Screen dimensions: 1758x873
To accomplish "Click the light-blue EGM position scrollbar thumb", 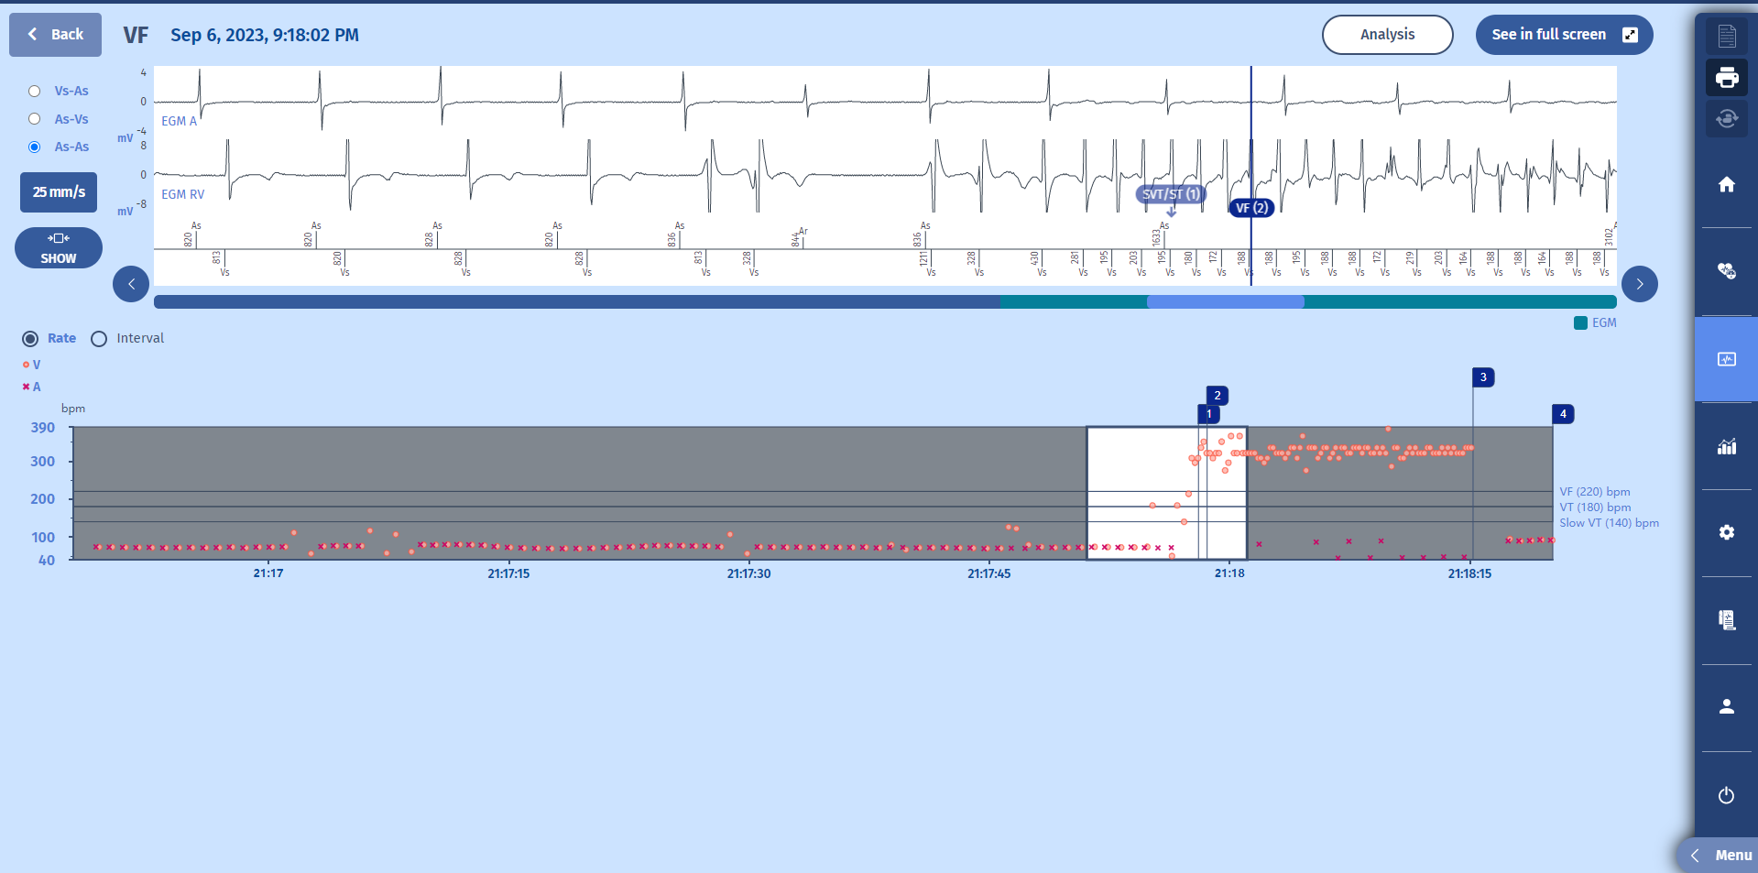I will point(1225,301).
